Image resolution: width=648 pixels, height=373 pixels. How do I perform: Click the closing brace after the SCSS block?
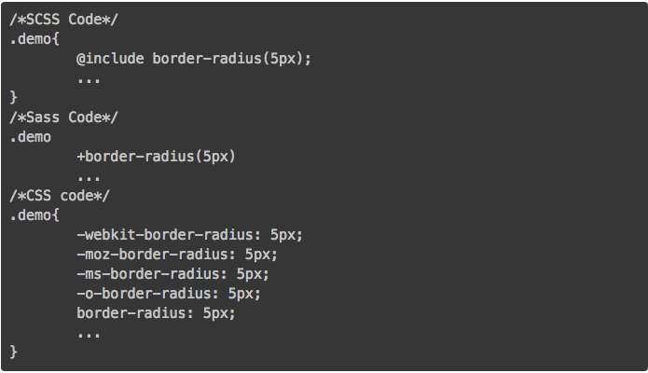[x=14, y=97]
